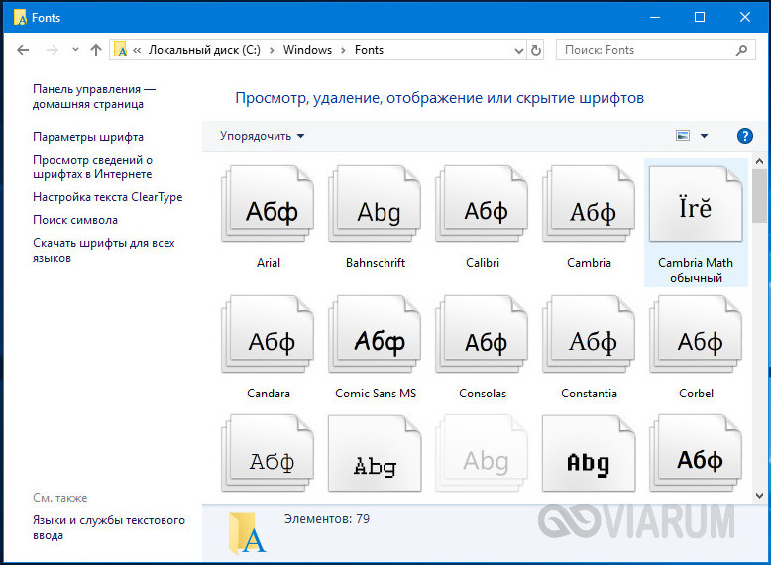
Task: Click the Fonts breadcrumb segment
Action: pyautogui.click(x=369, y=50)
